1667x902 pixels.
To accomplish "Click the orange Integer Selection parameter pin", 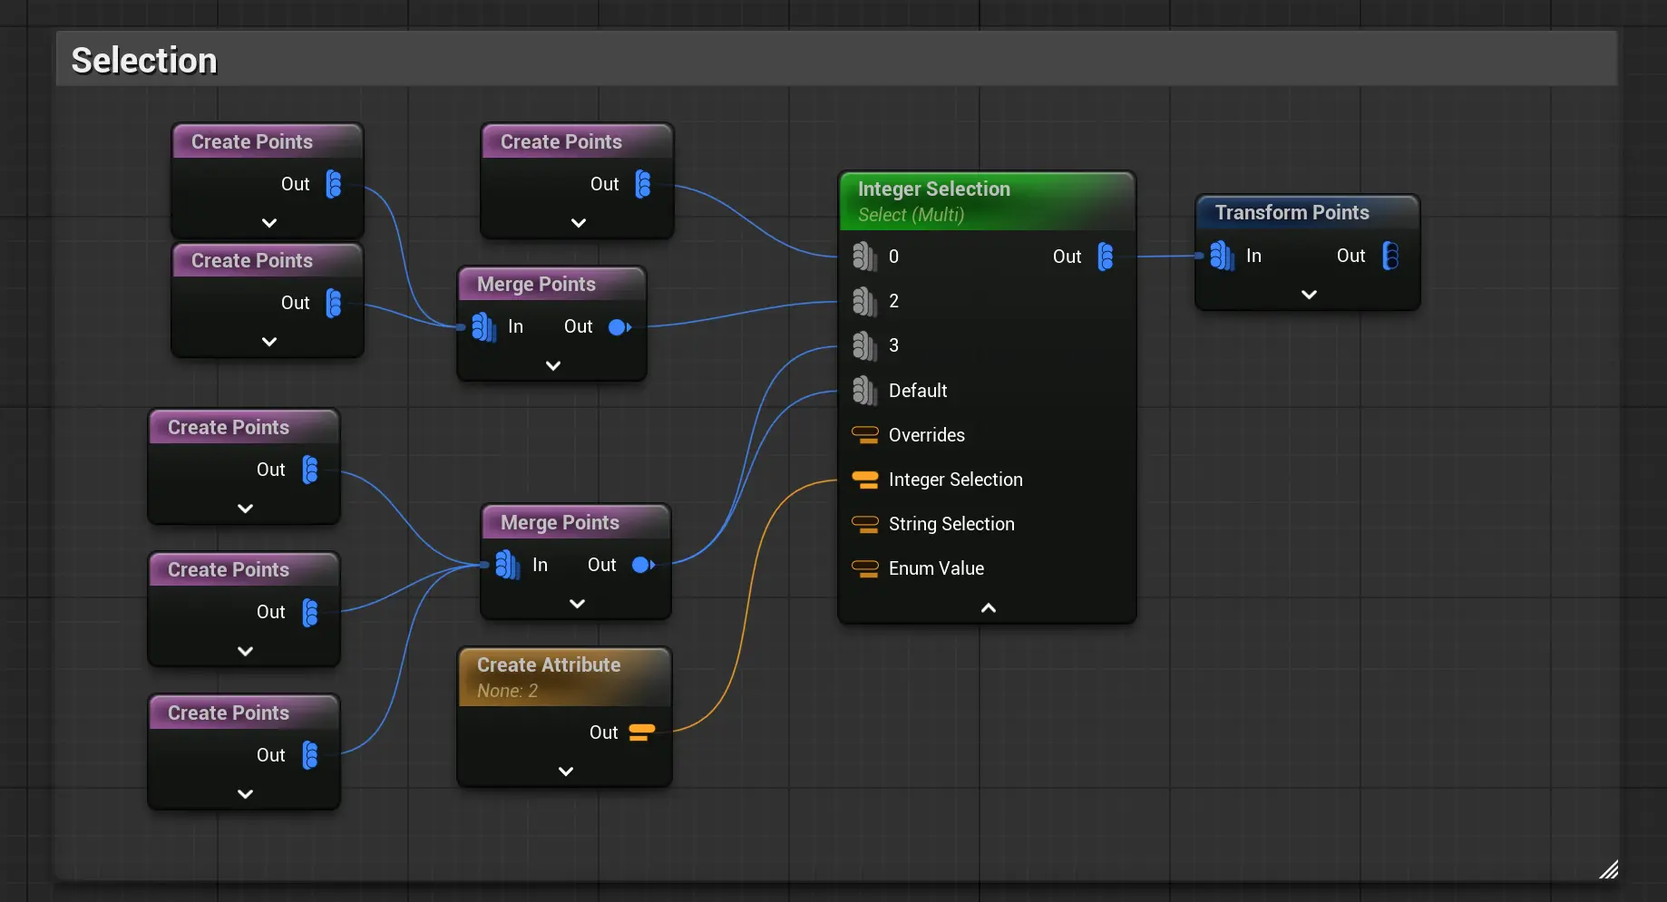I will 865,480.
